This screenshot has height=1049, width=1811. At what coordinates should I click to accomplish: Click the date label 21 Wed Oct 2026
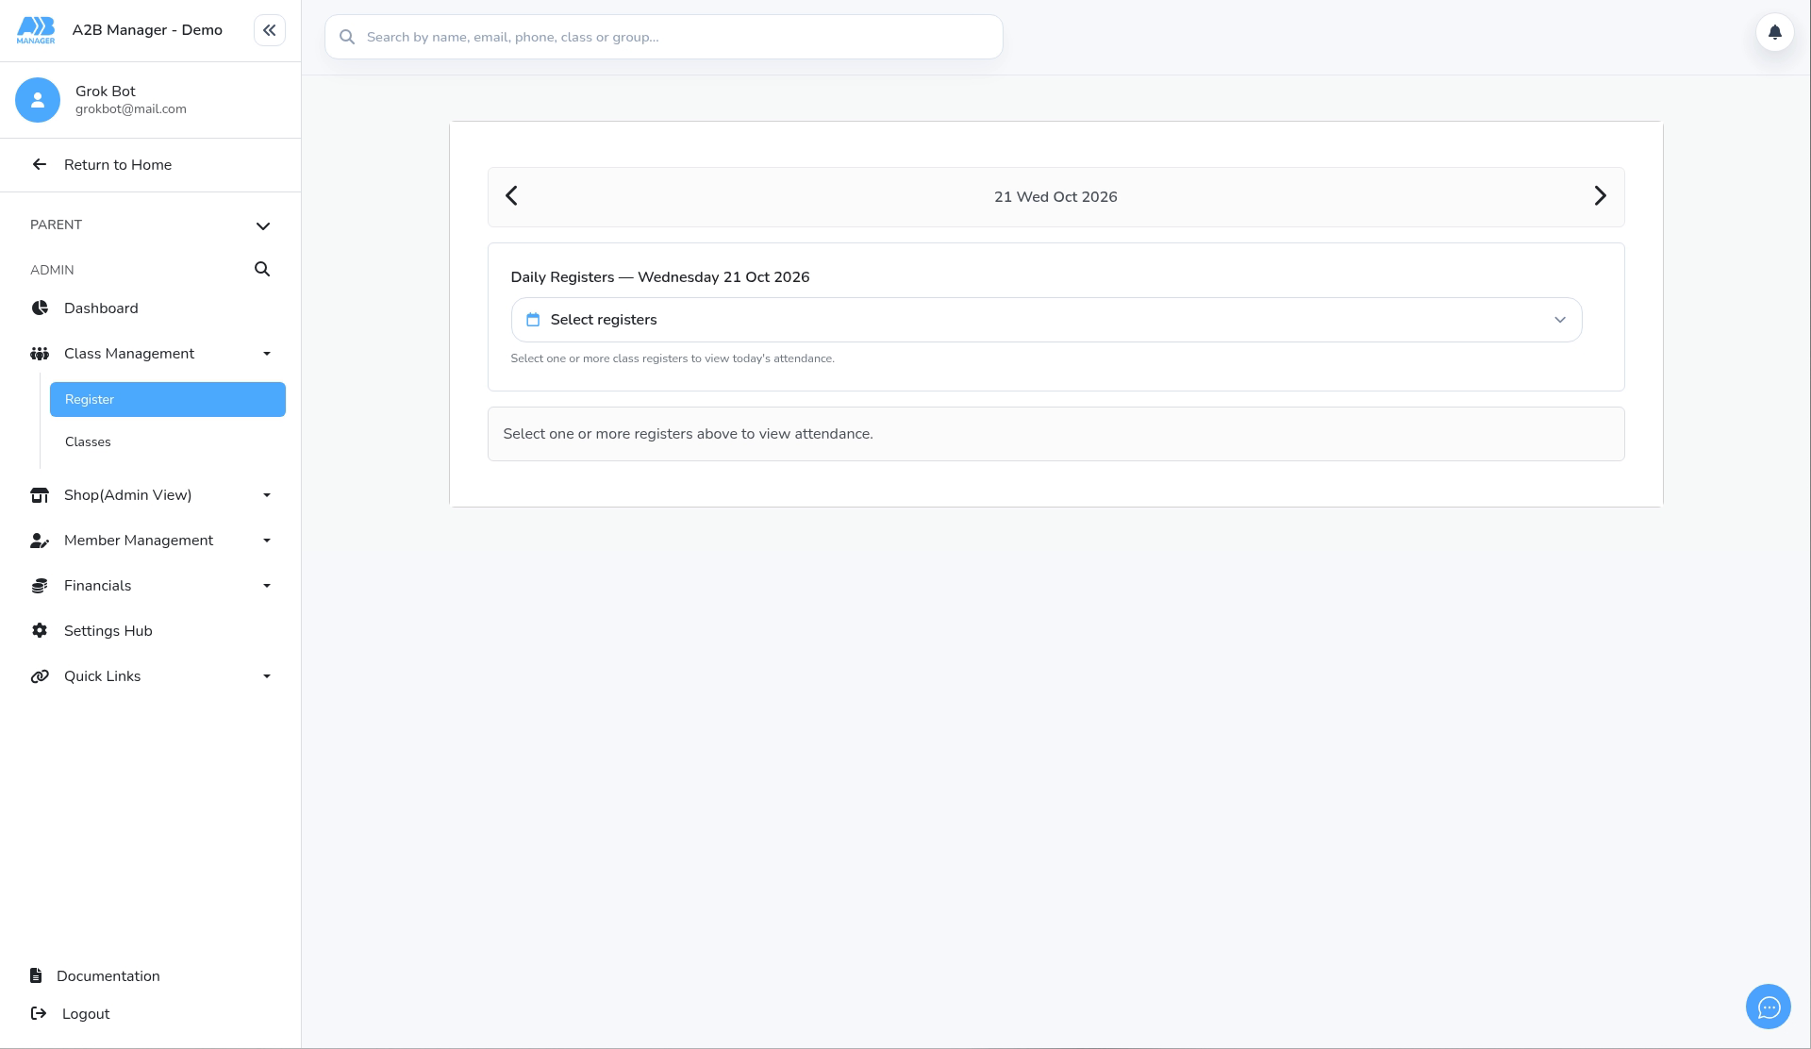pos(1055,197)
